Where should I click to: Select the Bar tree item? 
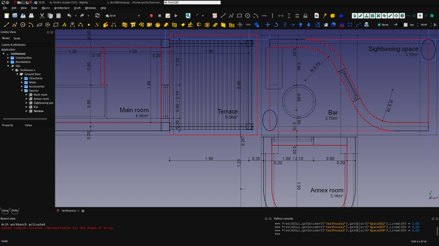(36, 107)
